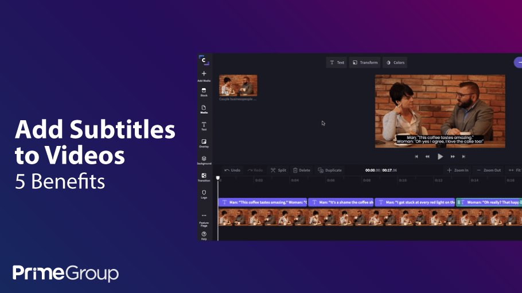
Task: Rewind the preview
Action: (427, 156)
